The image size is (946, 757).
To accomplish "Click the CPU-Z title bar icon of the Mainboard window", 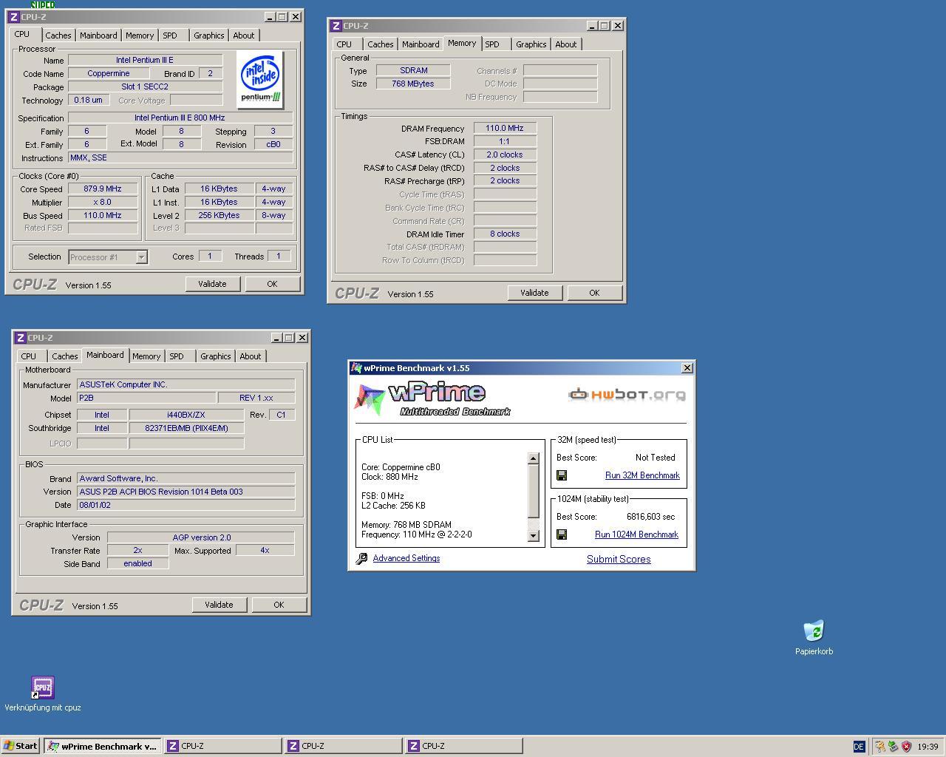I will pyautogui.click(x=21, y=337).
